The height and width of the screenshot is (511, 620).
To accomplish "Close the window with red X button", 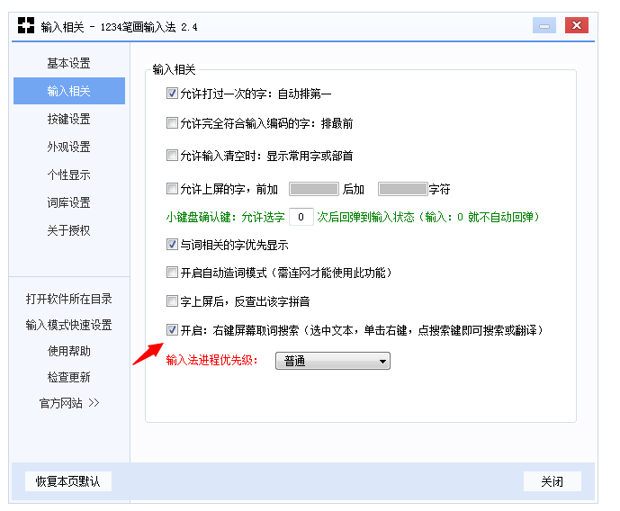I will coord(577,26).
